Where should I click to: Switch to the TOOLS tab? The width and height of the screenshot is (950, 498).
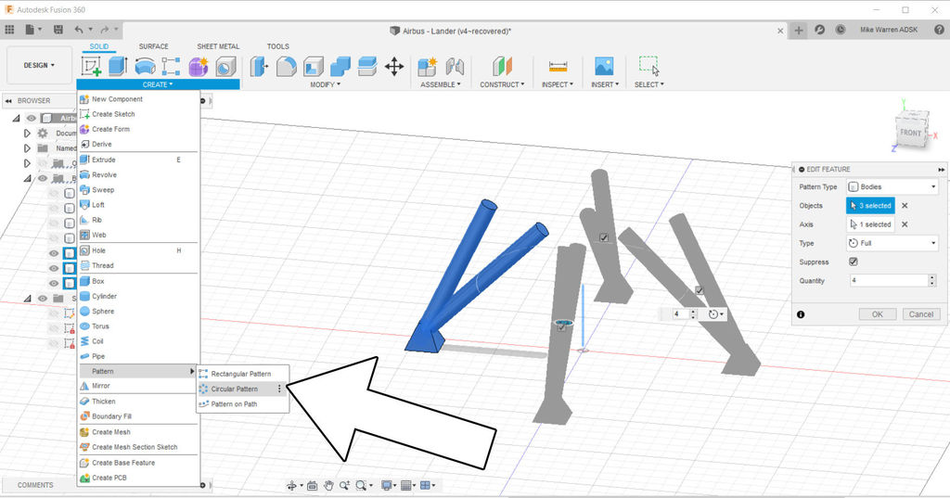pyautogui.click(x=278, y=46)
